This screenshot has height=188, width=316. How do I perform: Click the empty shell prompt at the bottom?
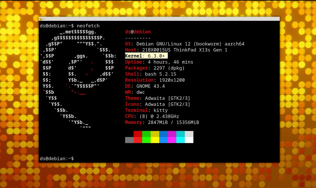pos(57,158)
